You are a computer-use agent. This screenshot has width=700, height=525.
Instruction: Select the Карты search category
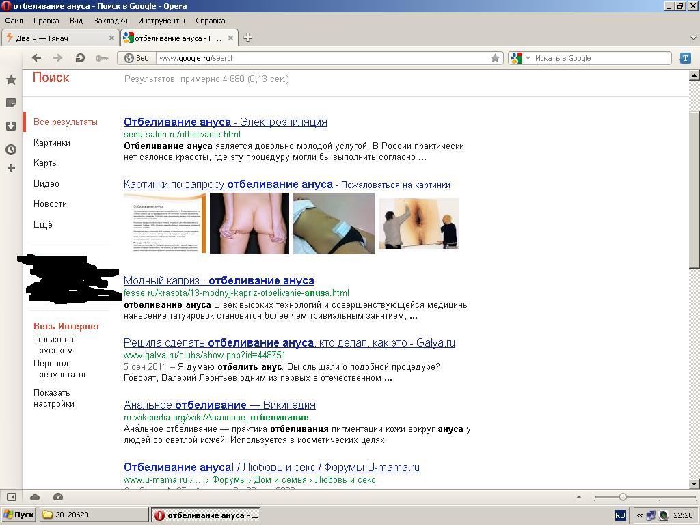pyautogui.click(x=46, y=163)
